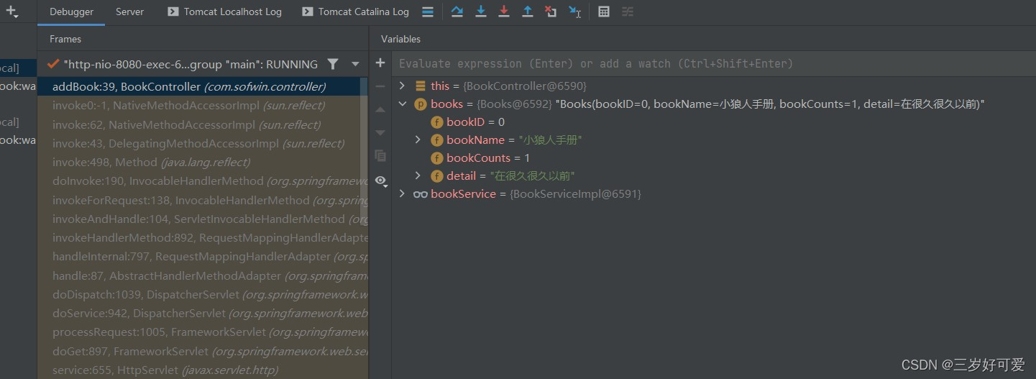Screen dimensions: 1036x379
Task: Select the books variable row text
Action: (707, 104)
